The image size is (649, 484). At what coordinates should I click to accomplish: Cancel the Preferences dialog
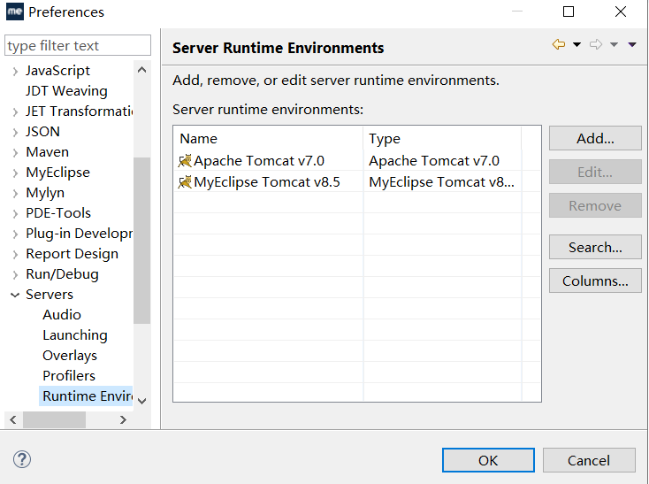(x=589, y=460)
